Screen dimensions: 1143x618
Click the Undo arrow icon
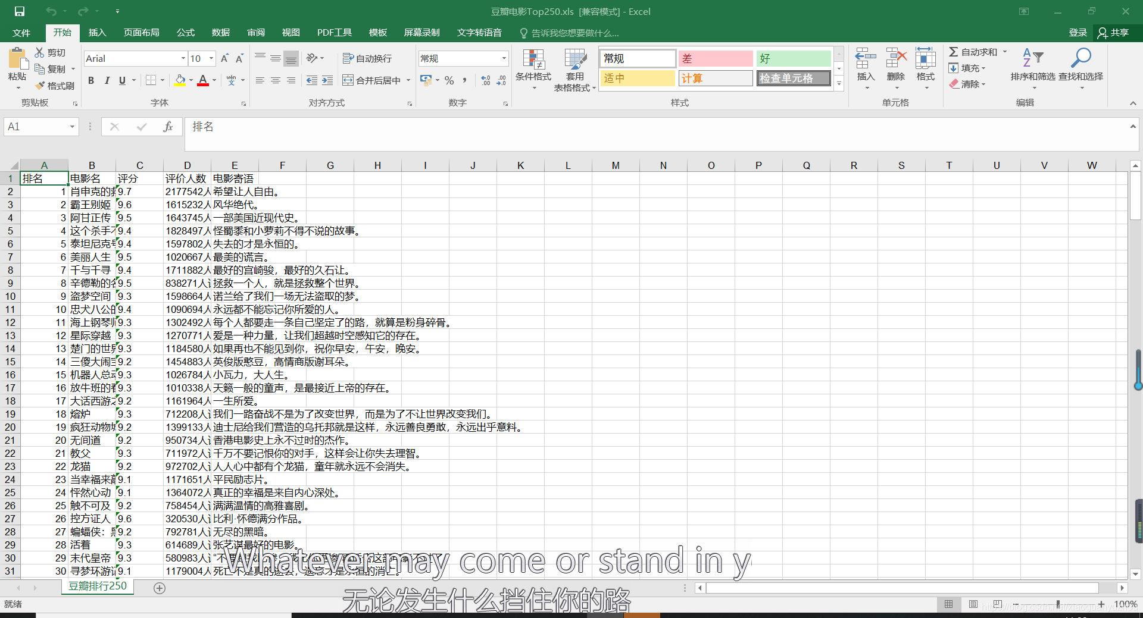point(51,11)
